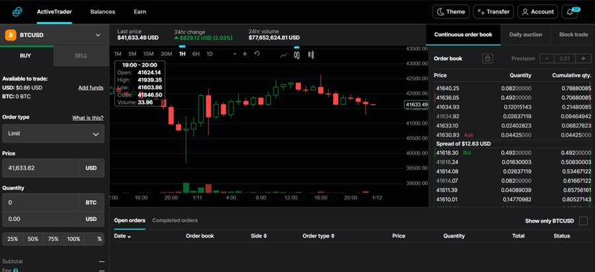Click the Gemini logo icon
595x272 pixels.
pyautogui.click(x=17, y=12)
